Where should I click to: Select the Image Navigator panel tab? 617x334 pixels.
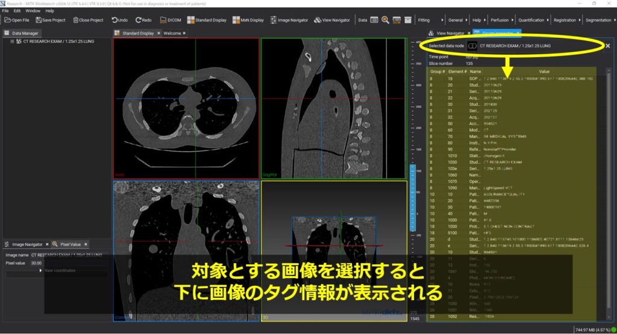tap(27, 244)
